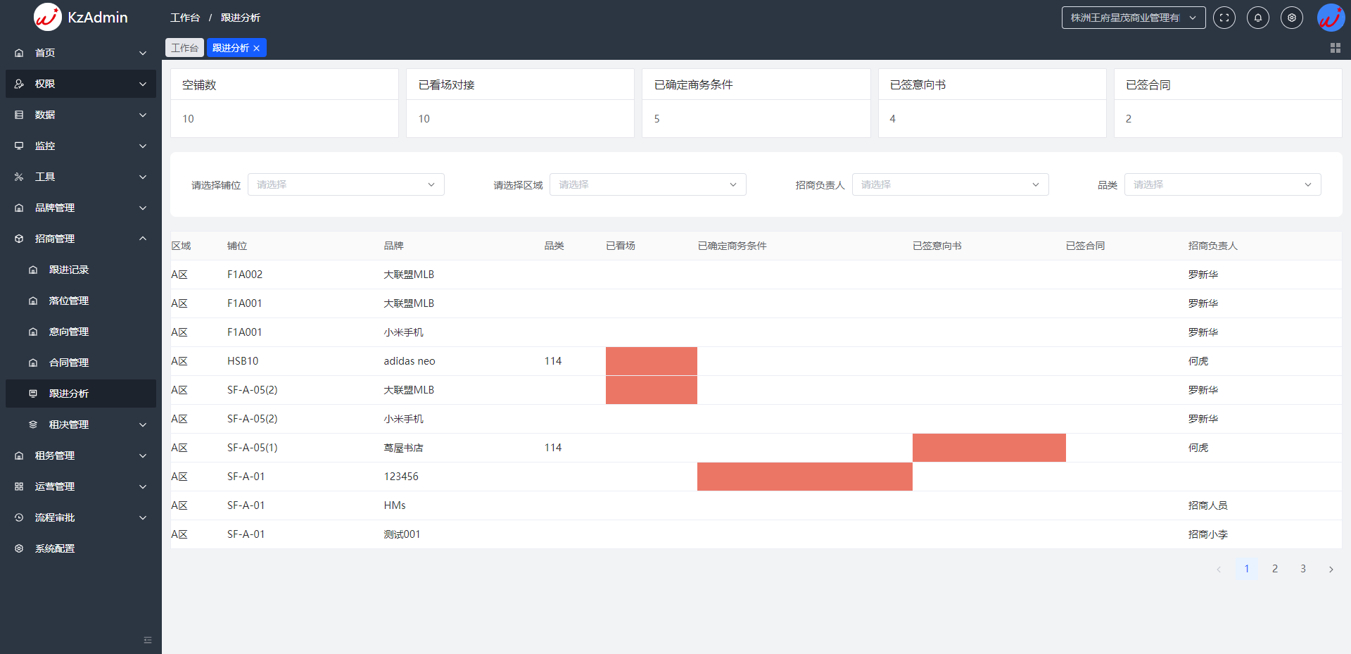The height and width of the screenshot is (654, 1351).
Task: Go to page 2
Action: pos(1275,569)
